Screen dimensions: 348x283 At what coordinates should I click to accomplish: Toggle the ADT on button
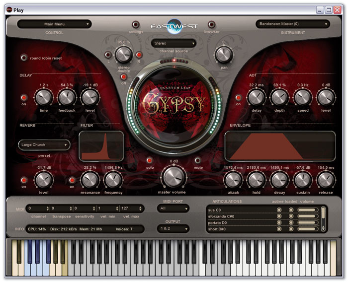tap(238, 97)
